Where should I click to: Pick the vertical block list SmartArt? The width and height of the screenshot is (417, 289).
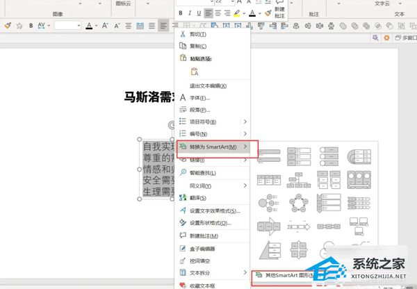(x=299, y=156)
